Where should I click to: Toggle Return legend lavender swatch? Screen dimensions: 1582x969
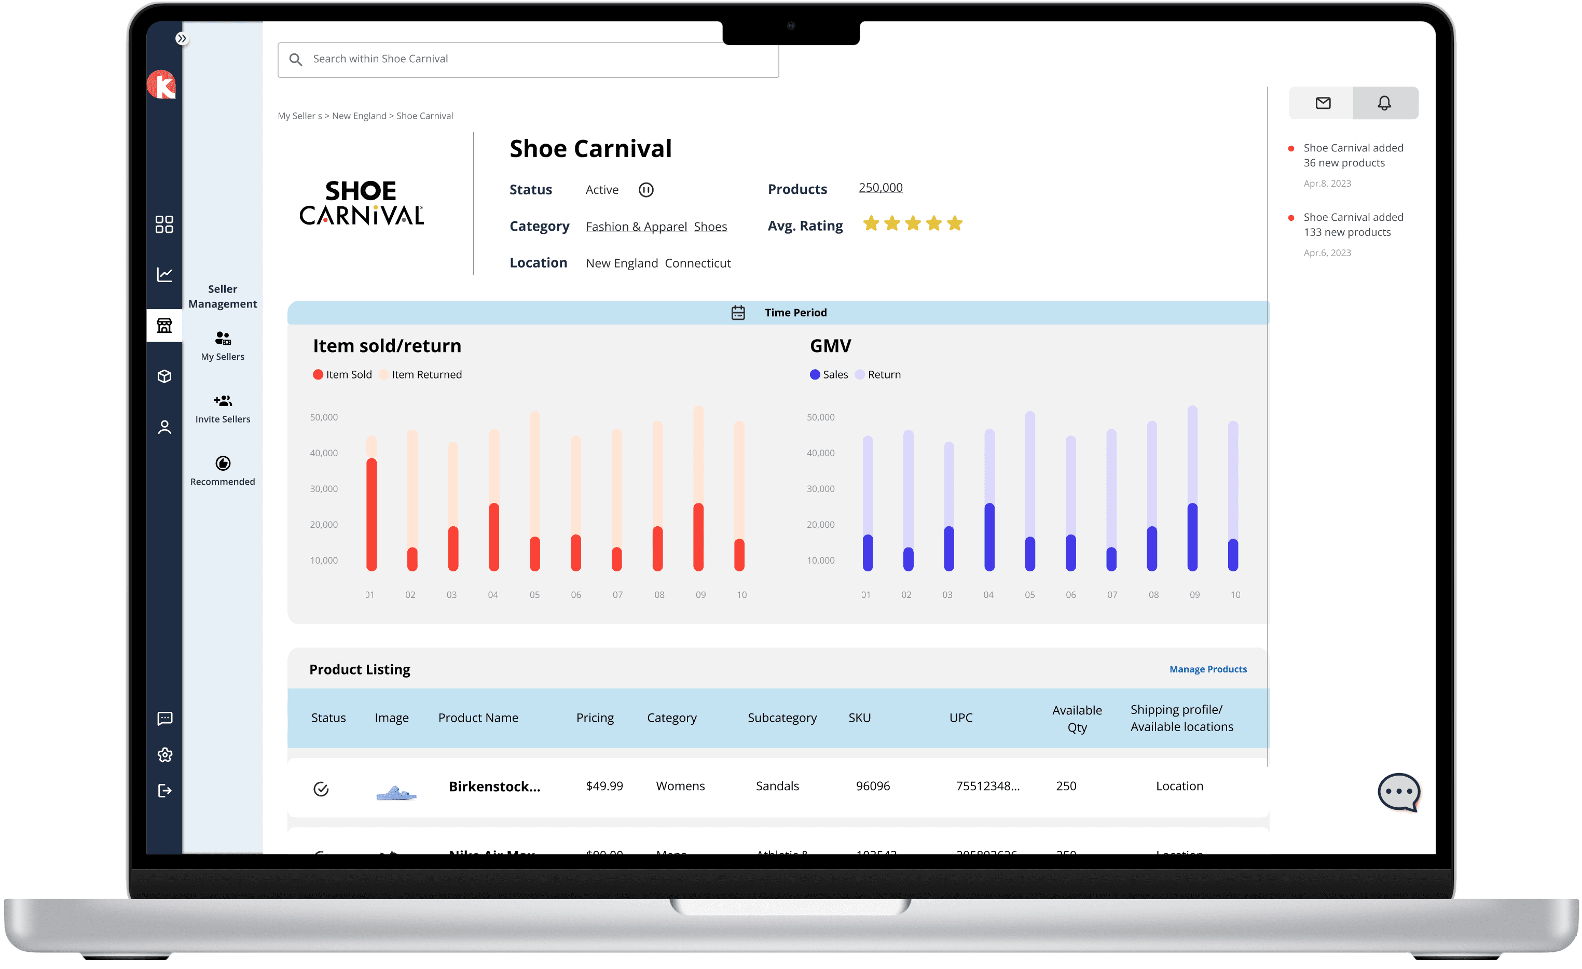(x=860, y=375)
